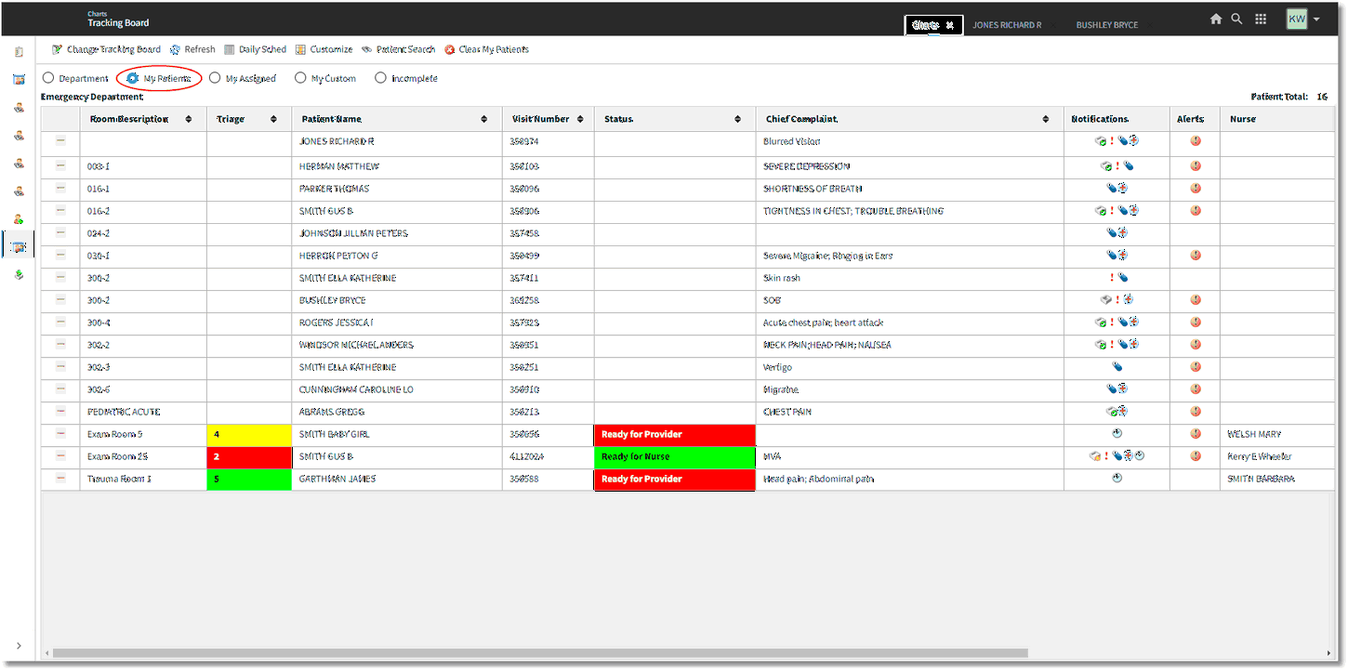Image resolution: width=1348 pixels, height=671 pixels.
Task: Switch to BUSHLEY BRYCE tab
Action: pos(1107,25)
